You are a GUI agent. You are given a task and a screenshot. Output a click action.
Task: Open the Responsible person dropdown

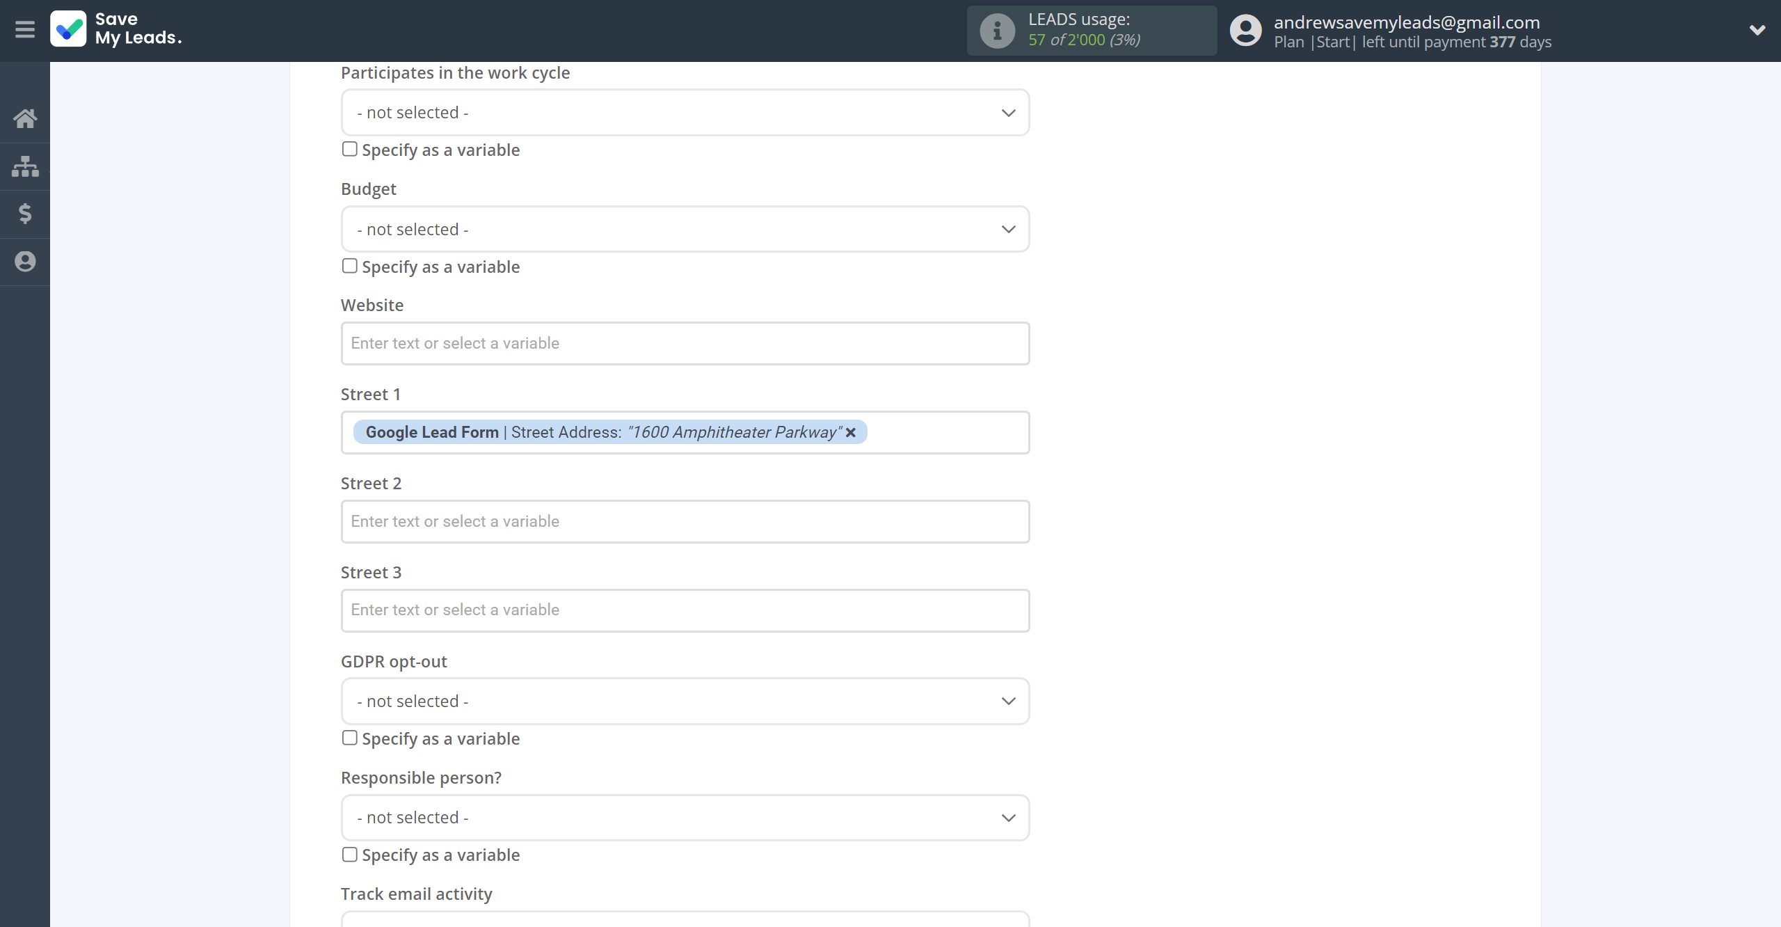[x=685, y=818]
